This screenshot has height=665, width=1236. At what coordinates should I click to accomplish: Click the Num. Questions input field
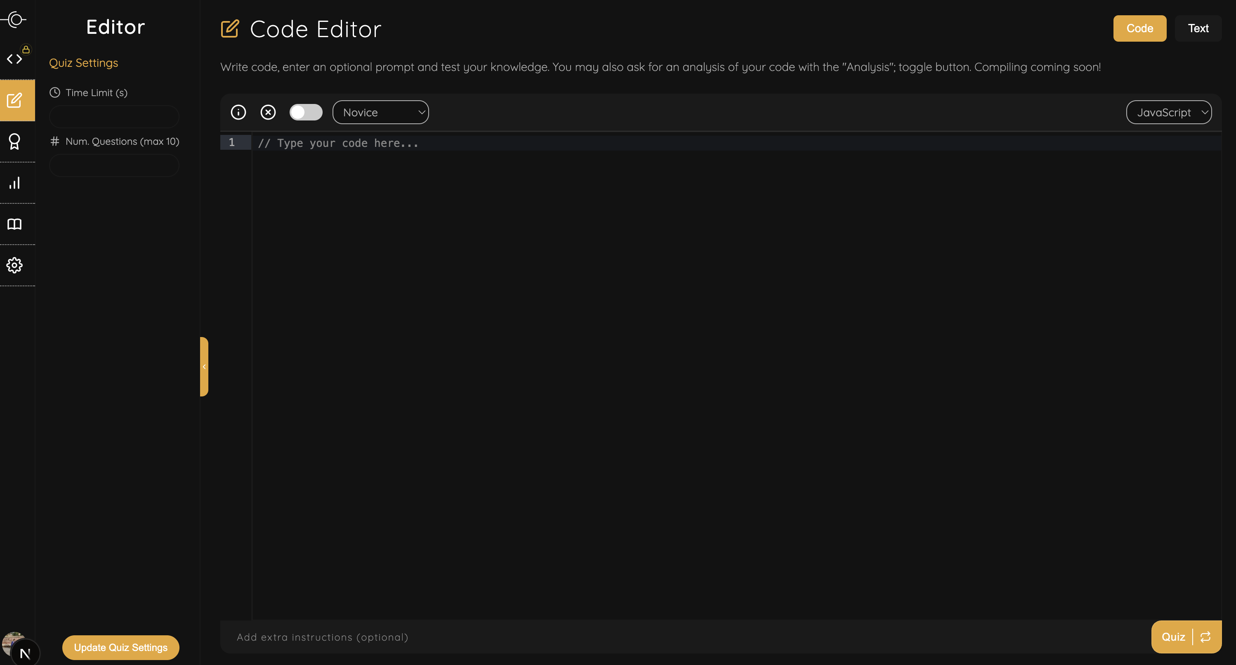click(x=114, y=165)
